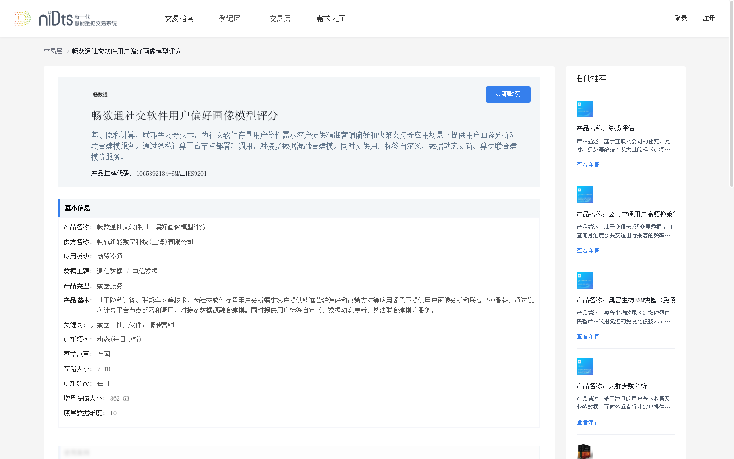Select the product title 畅数通社交软件用户偏好画像模型评分
Screen dimensions: 734x459
tap(185, 116)
